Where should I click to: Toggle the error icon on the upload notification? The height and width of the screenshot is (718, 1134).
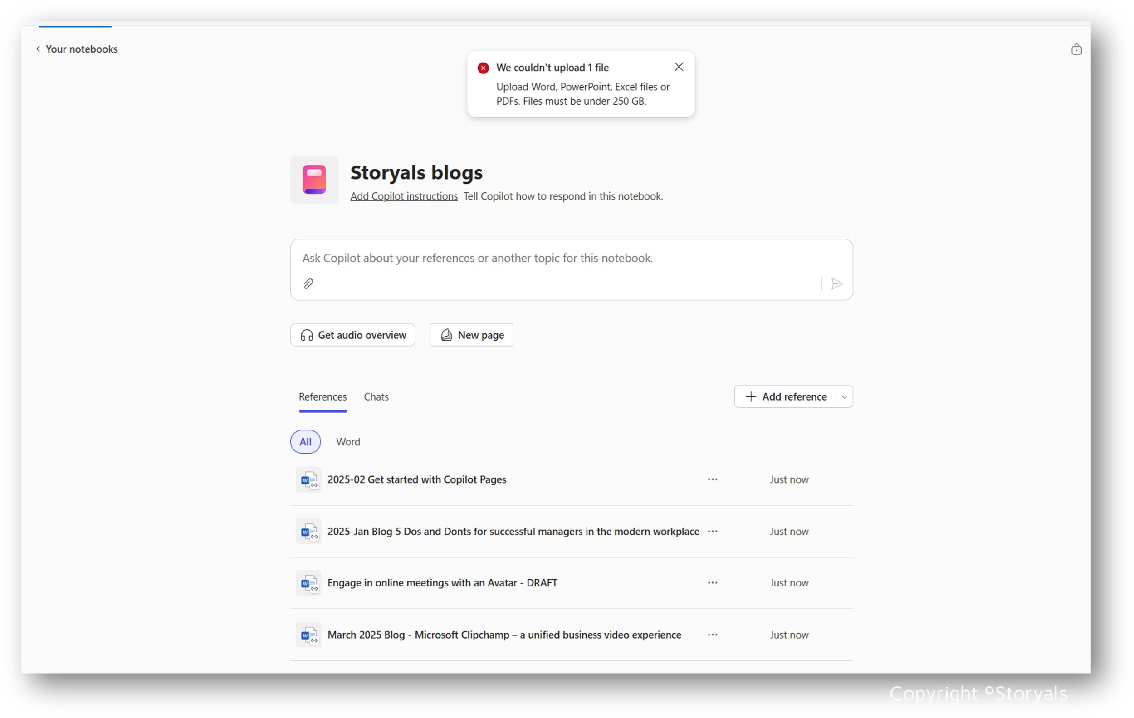point(482,68)
